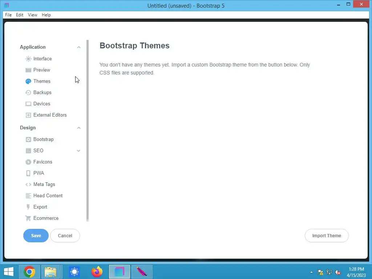Image resolution: width=372 pixels, height=279 pixels.
Task: Click the PWA phone icon
Action: [28, 173]
